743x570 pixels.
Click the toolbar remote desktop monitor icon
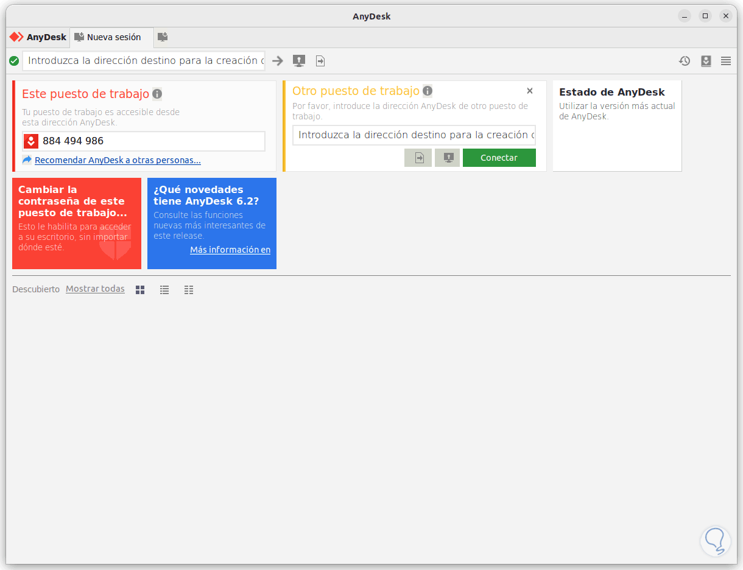pyautogui.click(x=298, y=61)
